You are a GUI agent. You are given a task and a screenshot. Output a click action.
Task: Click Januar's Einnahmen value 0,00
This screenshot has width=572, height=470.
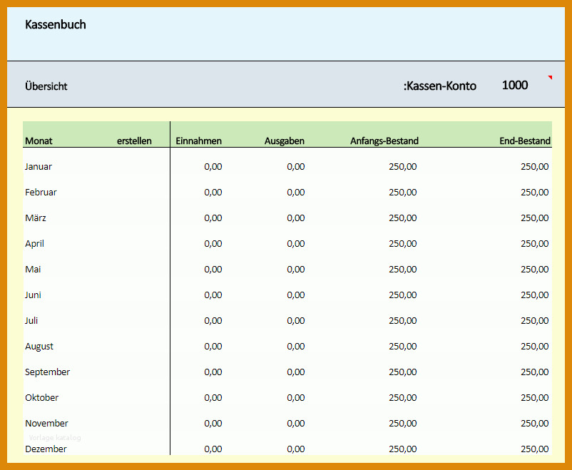coord(213,167)
